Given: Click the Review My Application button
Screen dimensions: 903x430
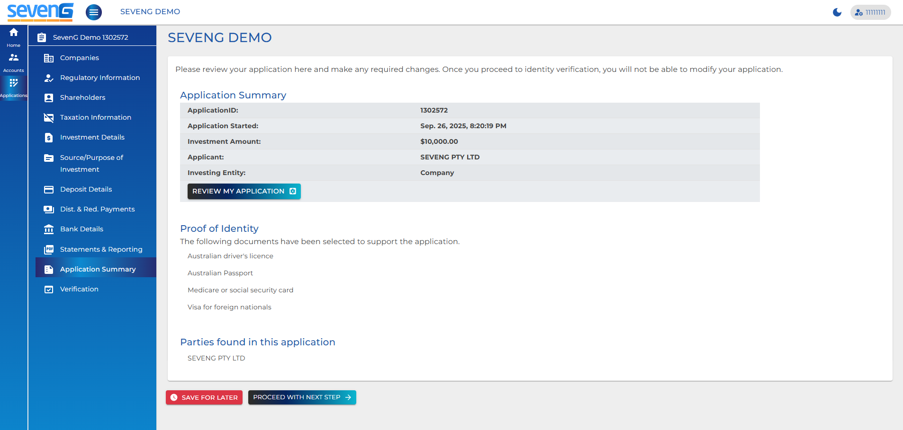Looking at the screenshot, I should coord(244,191).
